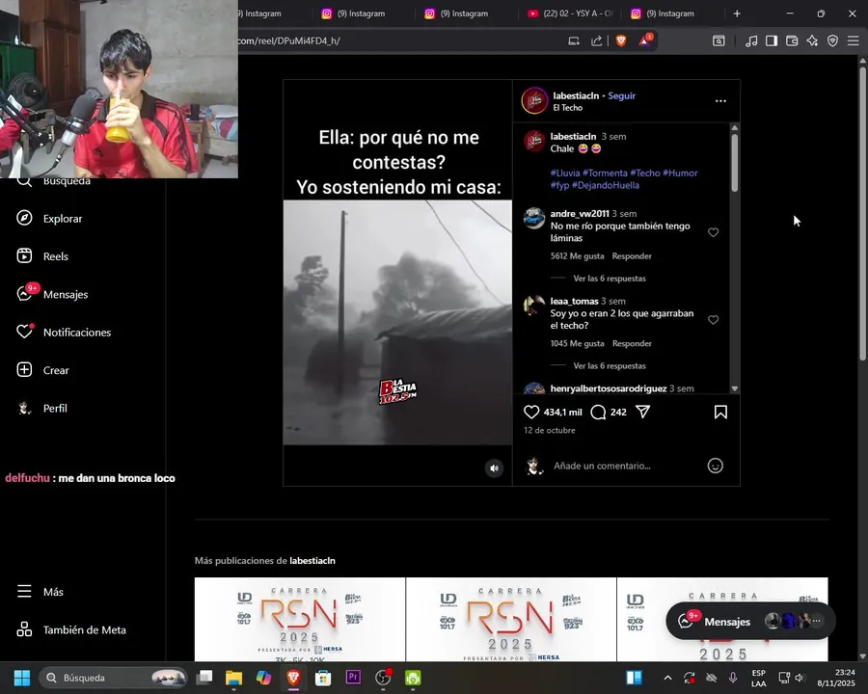The width and height of the screenshot is (868, 694).
Task: Save the reel with bookmark icon
Action: pos(720,412)
